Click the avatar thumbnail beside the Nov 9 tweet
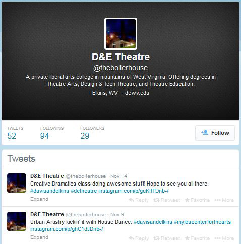The image size is (241, 244). click(x=17, y=221)
